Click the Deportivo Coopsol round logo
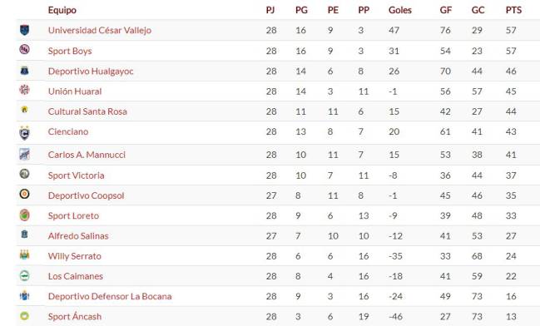 [x=24, y=194]
